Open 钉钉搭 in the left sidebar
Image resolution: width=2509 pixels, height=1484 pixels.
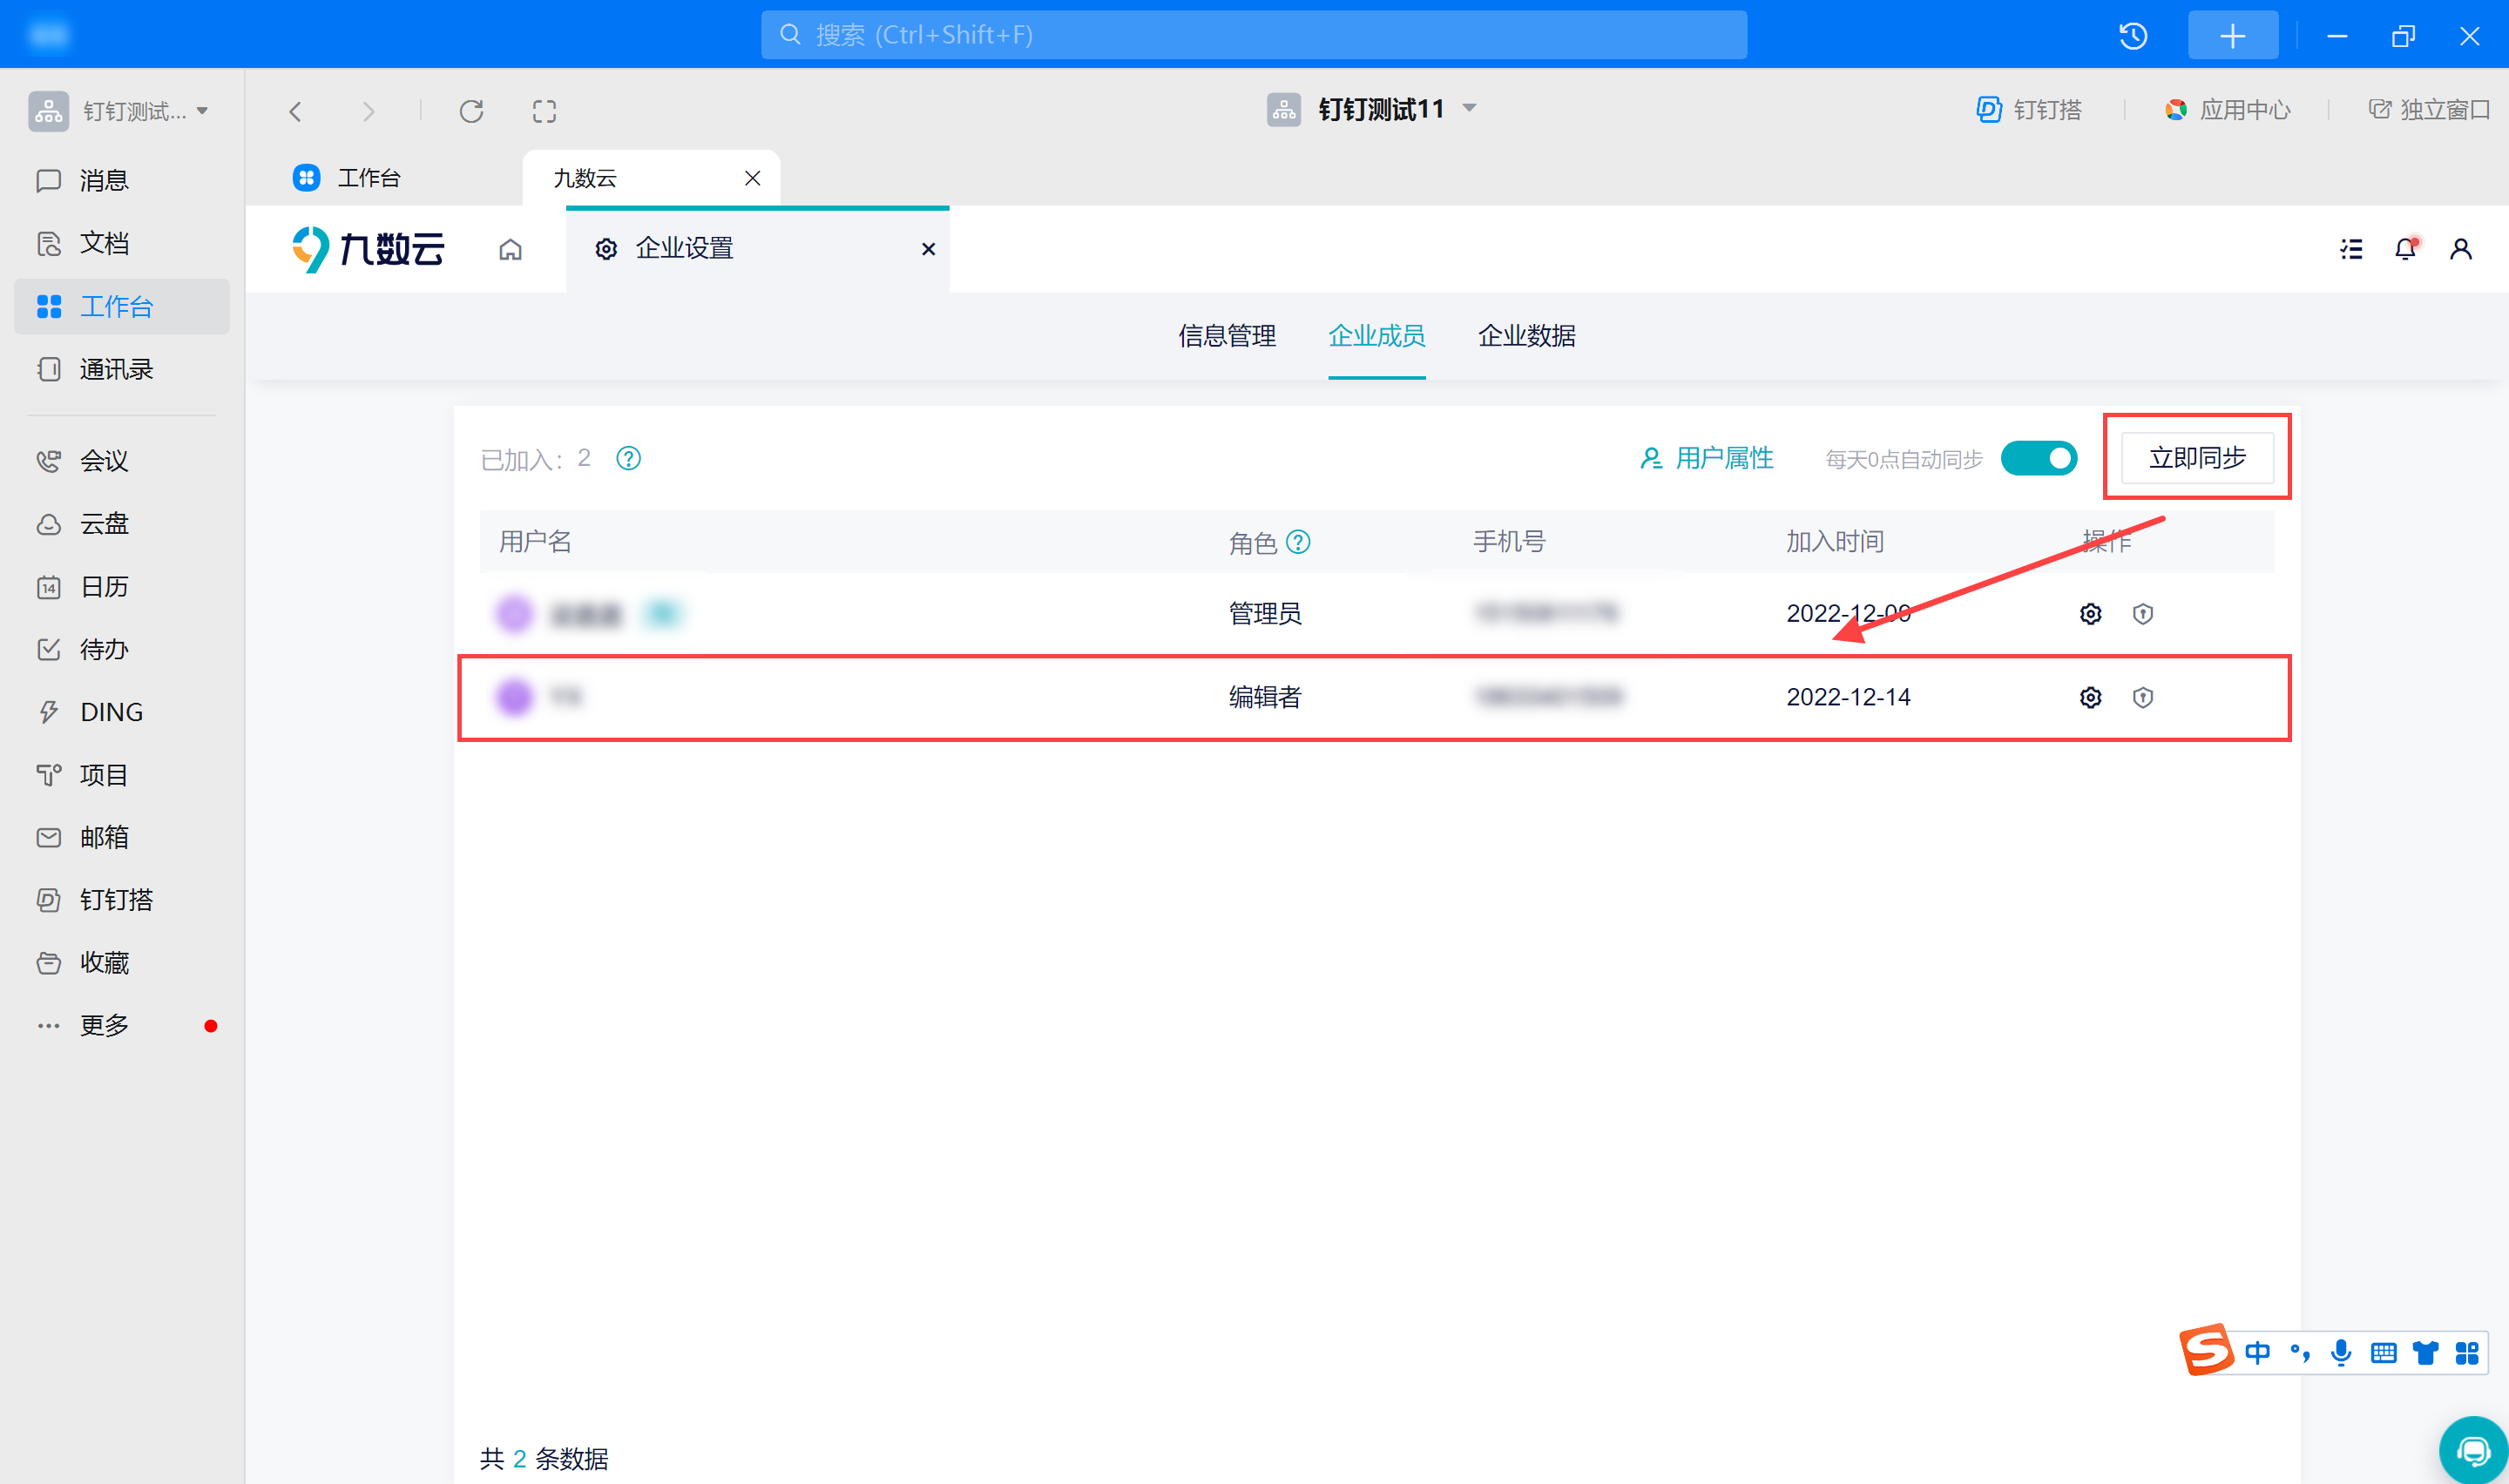pos(116,900)
